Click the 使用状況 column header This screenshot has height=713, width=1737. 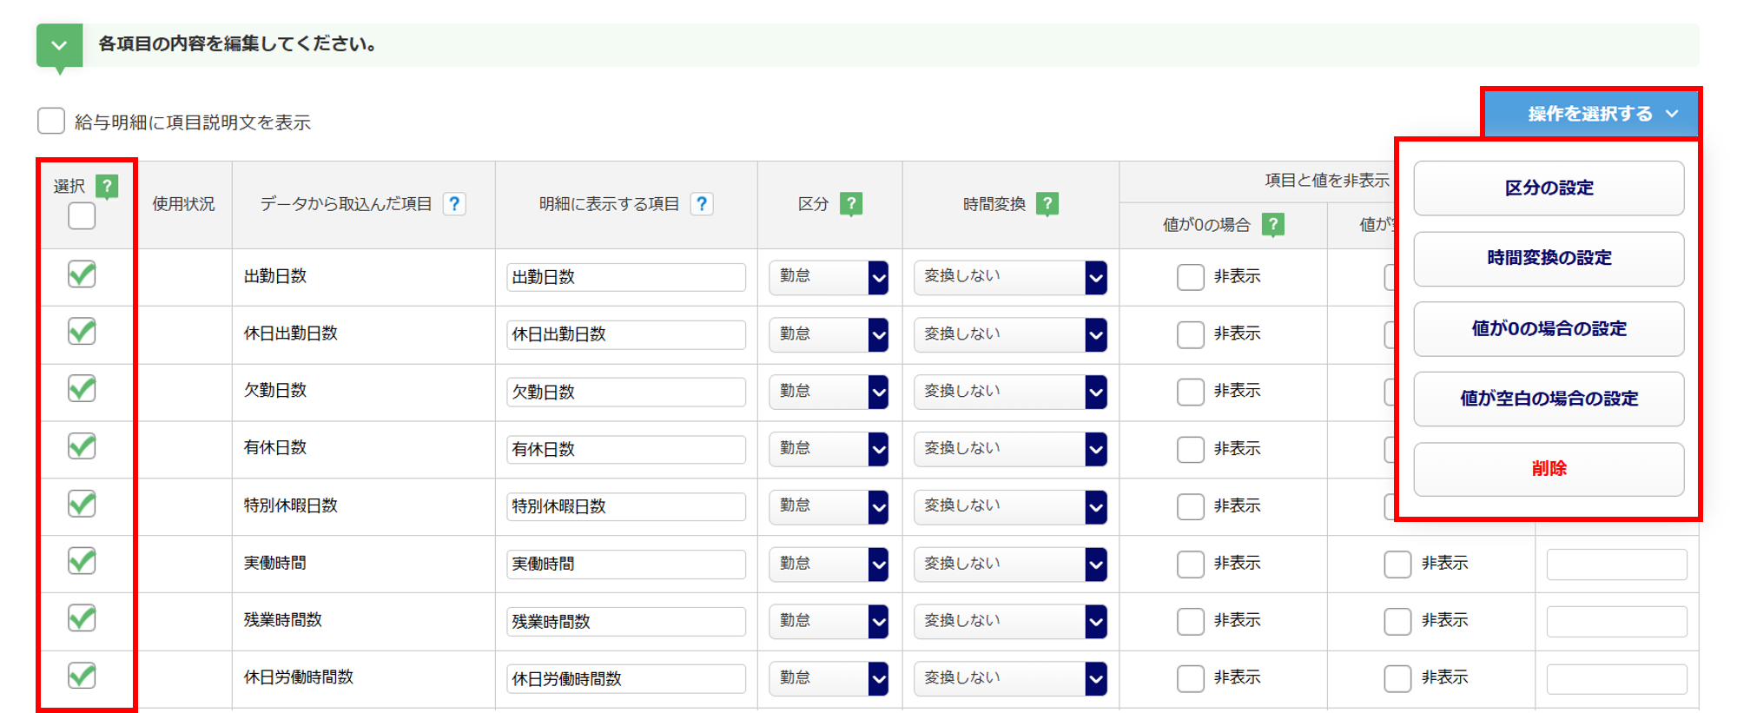tap(183, 204)
